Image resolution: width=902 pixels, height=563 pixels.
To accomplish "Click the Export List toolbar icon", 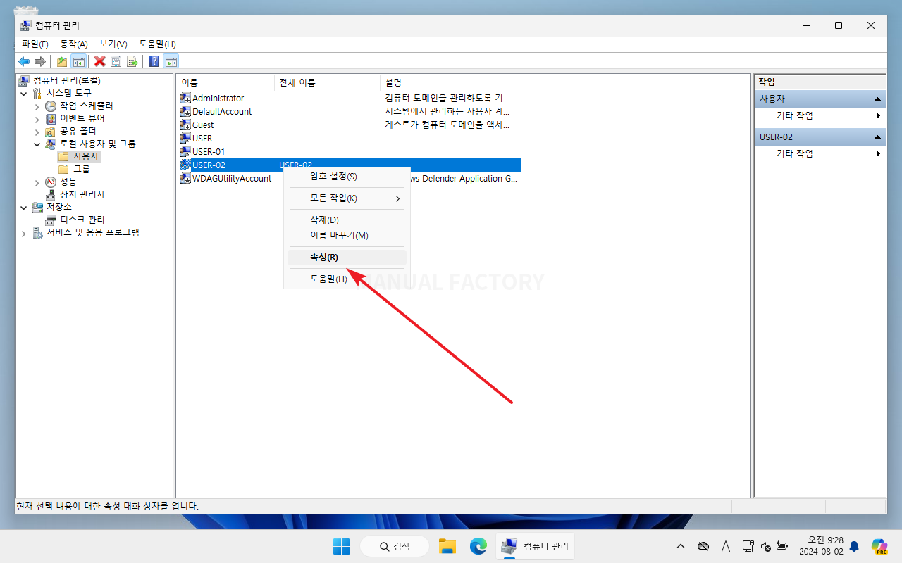I will click(132, 61).
